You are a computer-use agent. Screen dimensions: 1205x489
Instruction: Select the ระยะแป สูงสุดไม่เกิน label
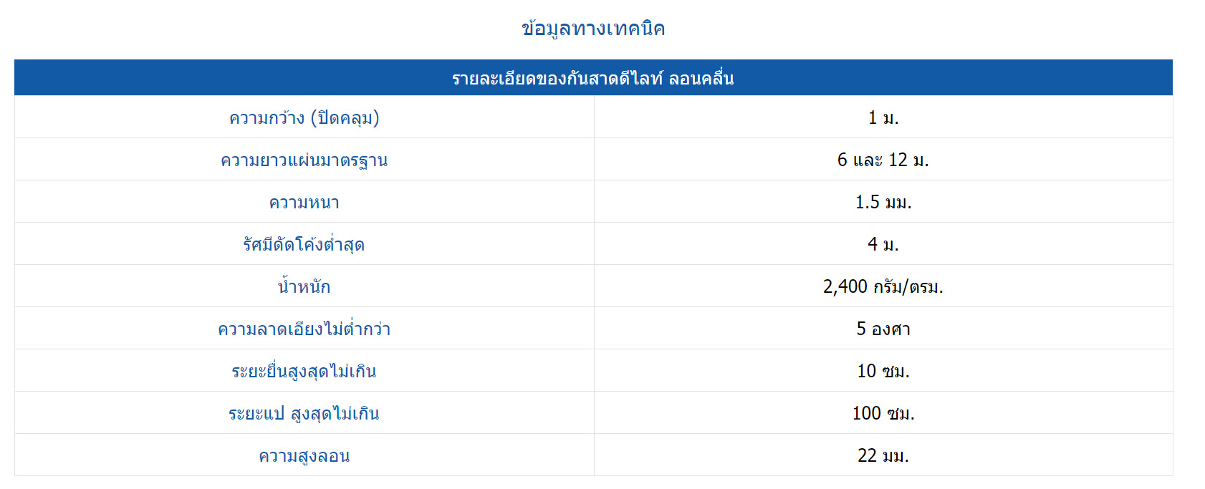click(304, 413)
